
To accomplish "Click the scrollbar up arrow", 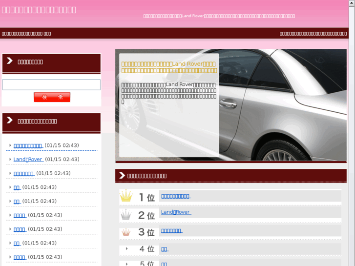I will [x=352, y=3].
